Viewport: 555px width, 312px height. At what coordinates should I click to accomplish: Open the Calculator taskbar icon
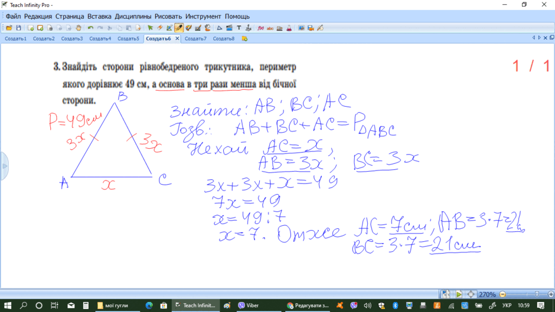86,306
